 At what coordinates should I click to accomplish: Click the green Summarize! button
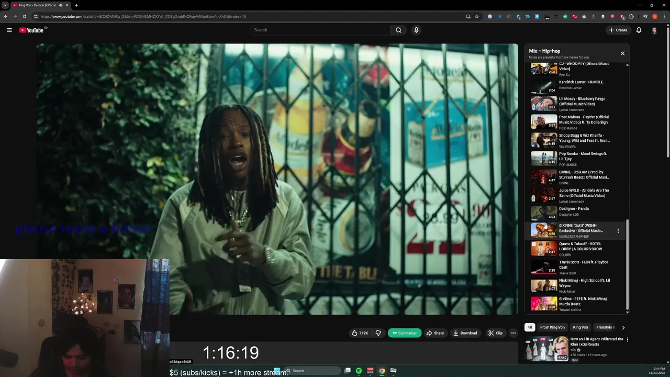click(x=405, y=333)
